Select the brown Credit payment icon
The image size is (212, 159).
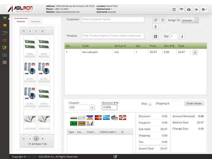82,123
